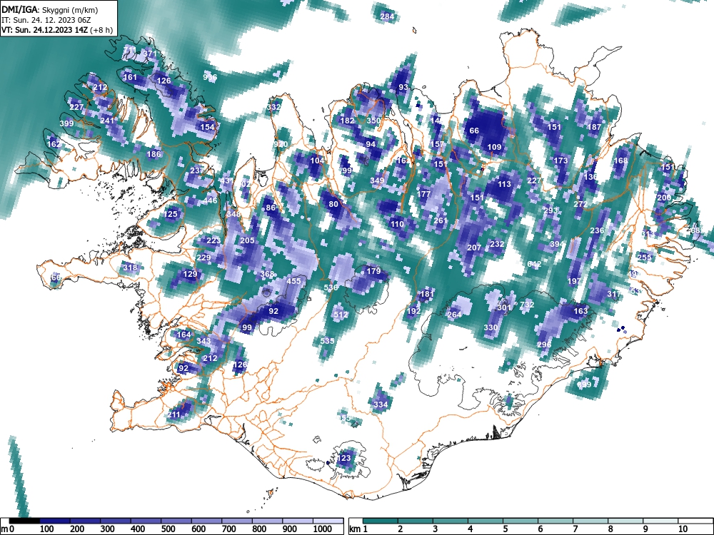Image resolution: width=714 pixels, height=535 pixels.
Task: Click the visibility value 109
Action: [x=494, y=147]
